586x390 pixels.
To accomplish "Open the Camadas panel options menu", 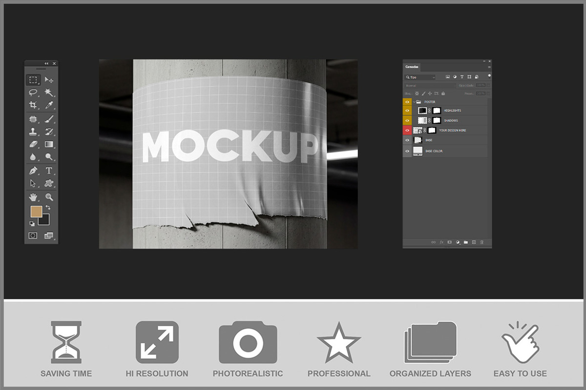I will 489,67.
